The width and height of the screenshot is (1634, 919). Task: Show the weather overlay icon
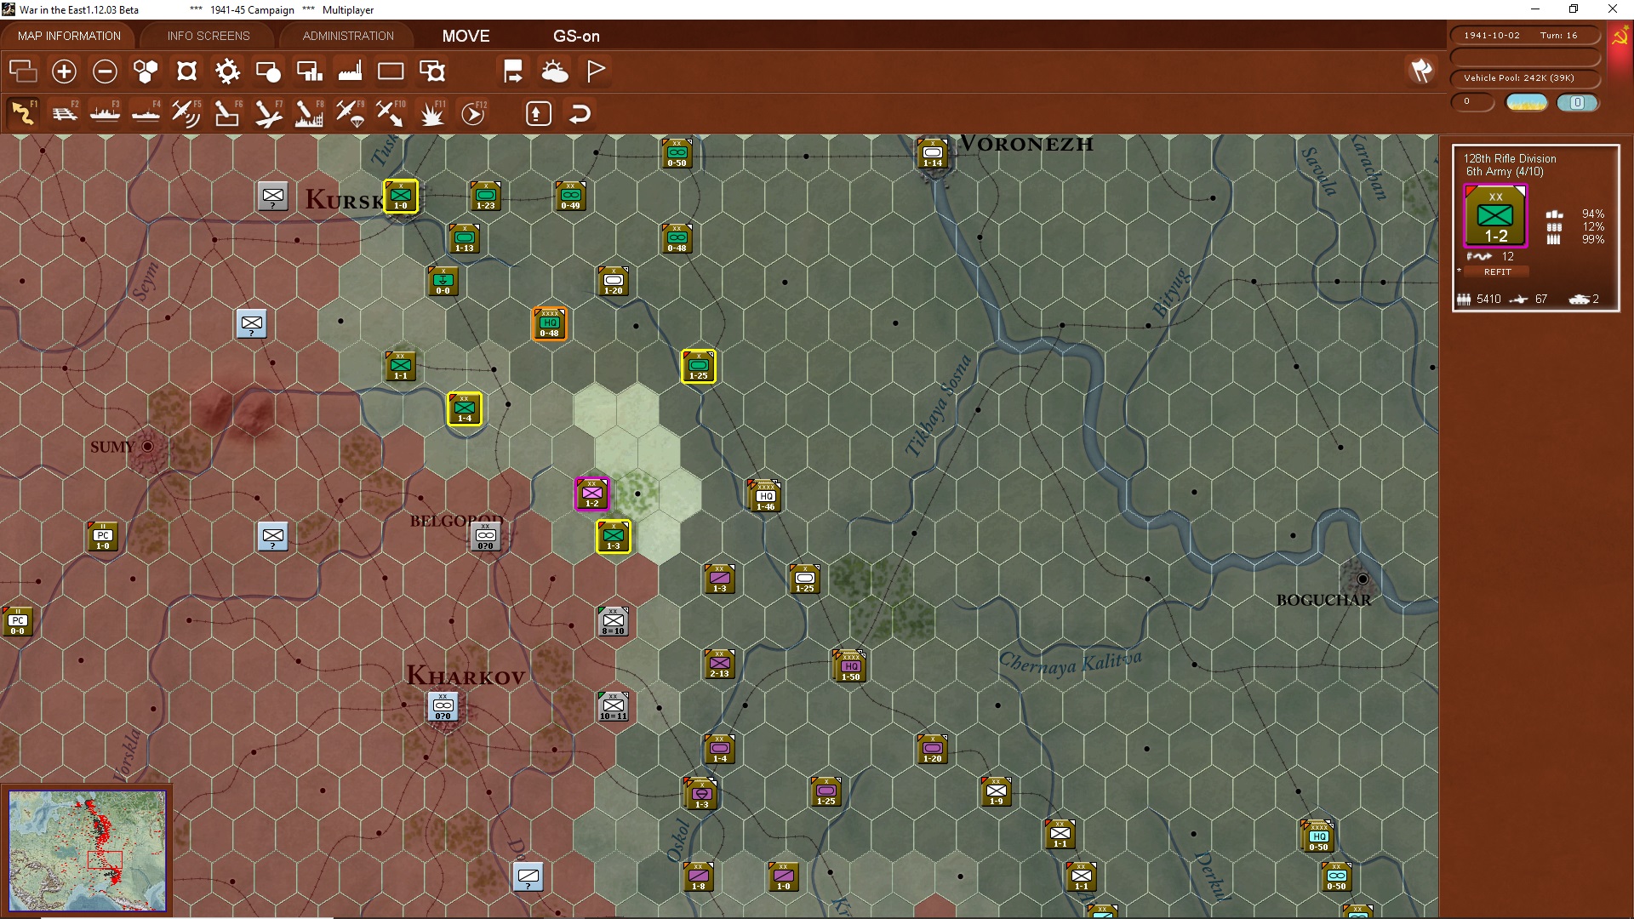[x=555, y=71]
